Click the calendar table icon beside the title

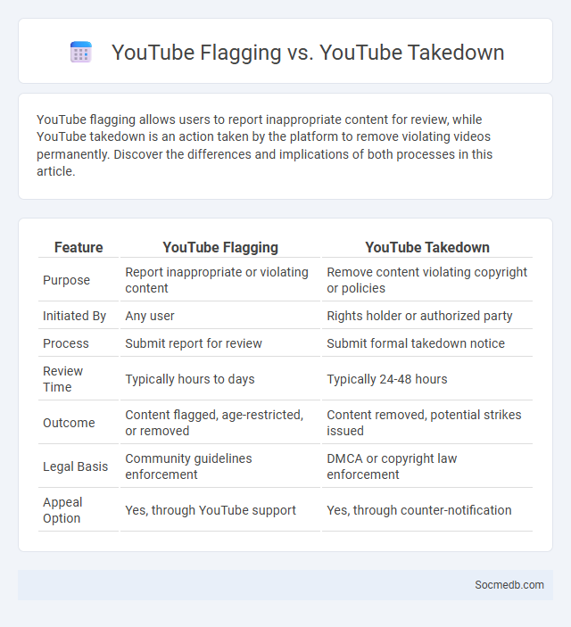coord(81,52)
